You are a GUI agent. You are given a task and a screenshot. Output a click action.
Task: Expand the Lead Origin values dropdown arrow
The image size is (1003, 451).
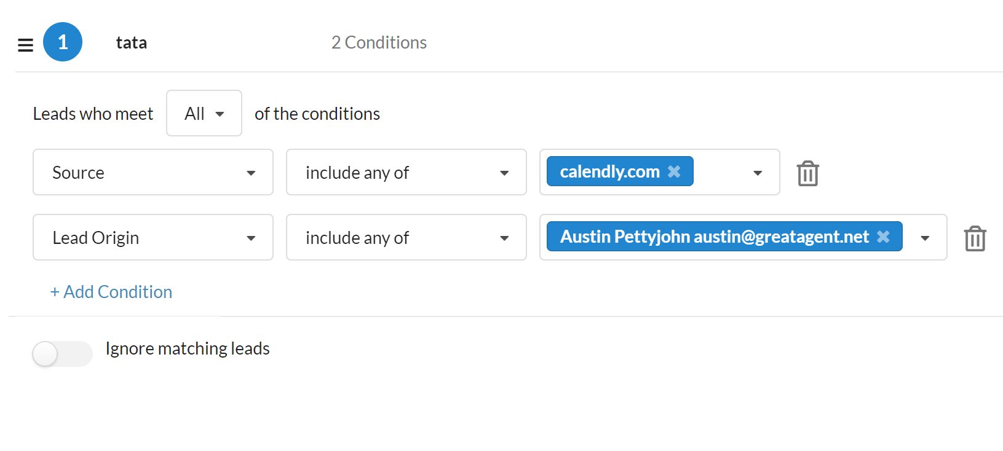[925, 238]
